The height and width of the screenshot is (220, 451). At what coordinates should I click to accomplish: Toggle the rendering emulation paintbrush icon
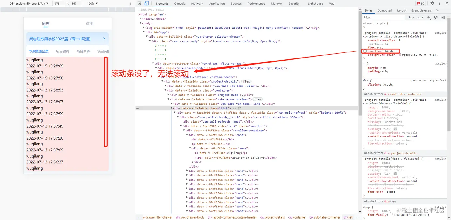click(436, 17)
